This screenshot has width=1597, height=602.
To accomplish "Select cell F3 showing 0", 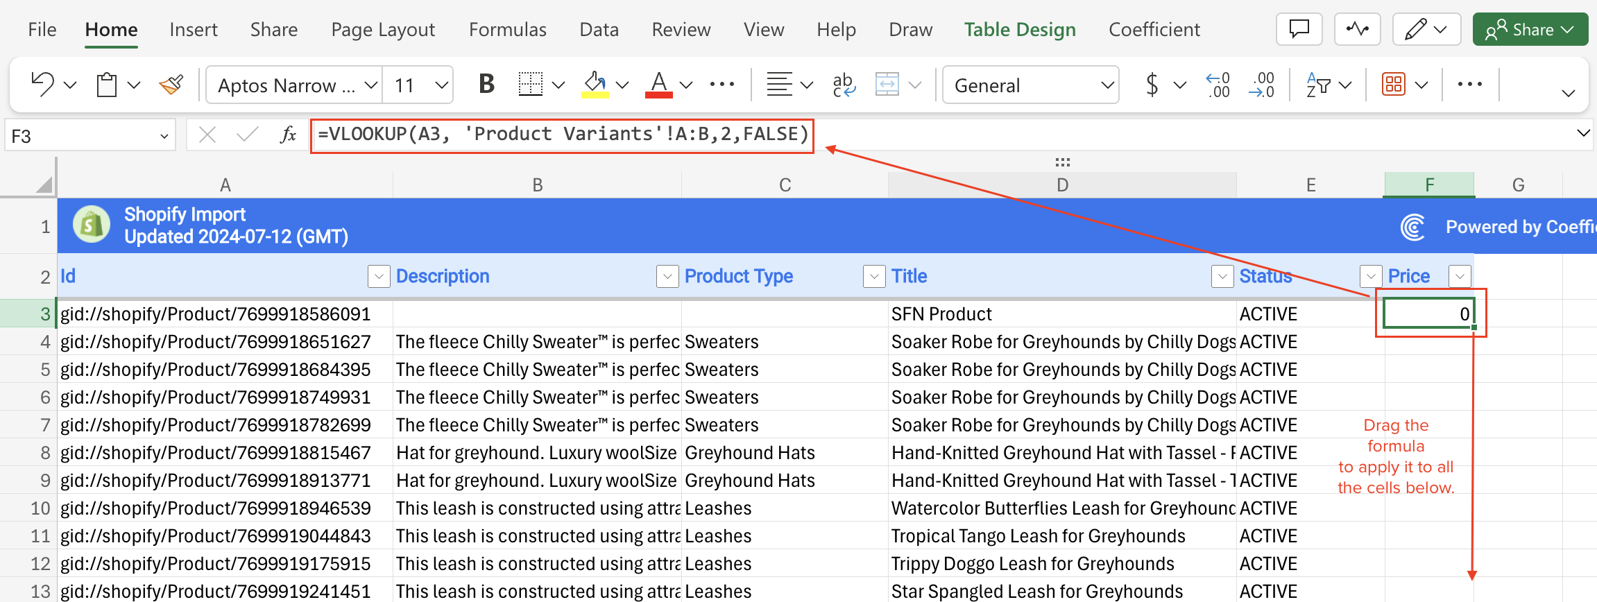I will coord(1429,313).
